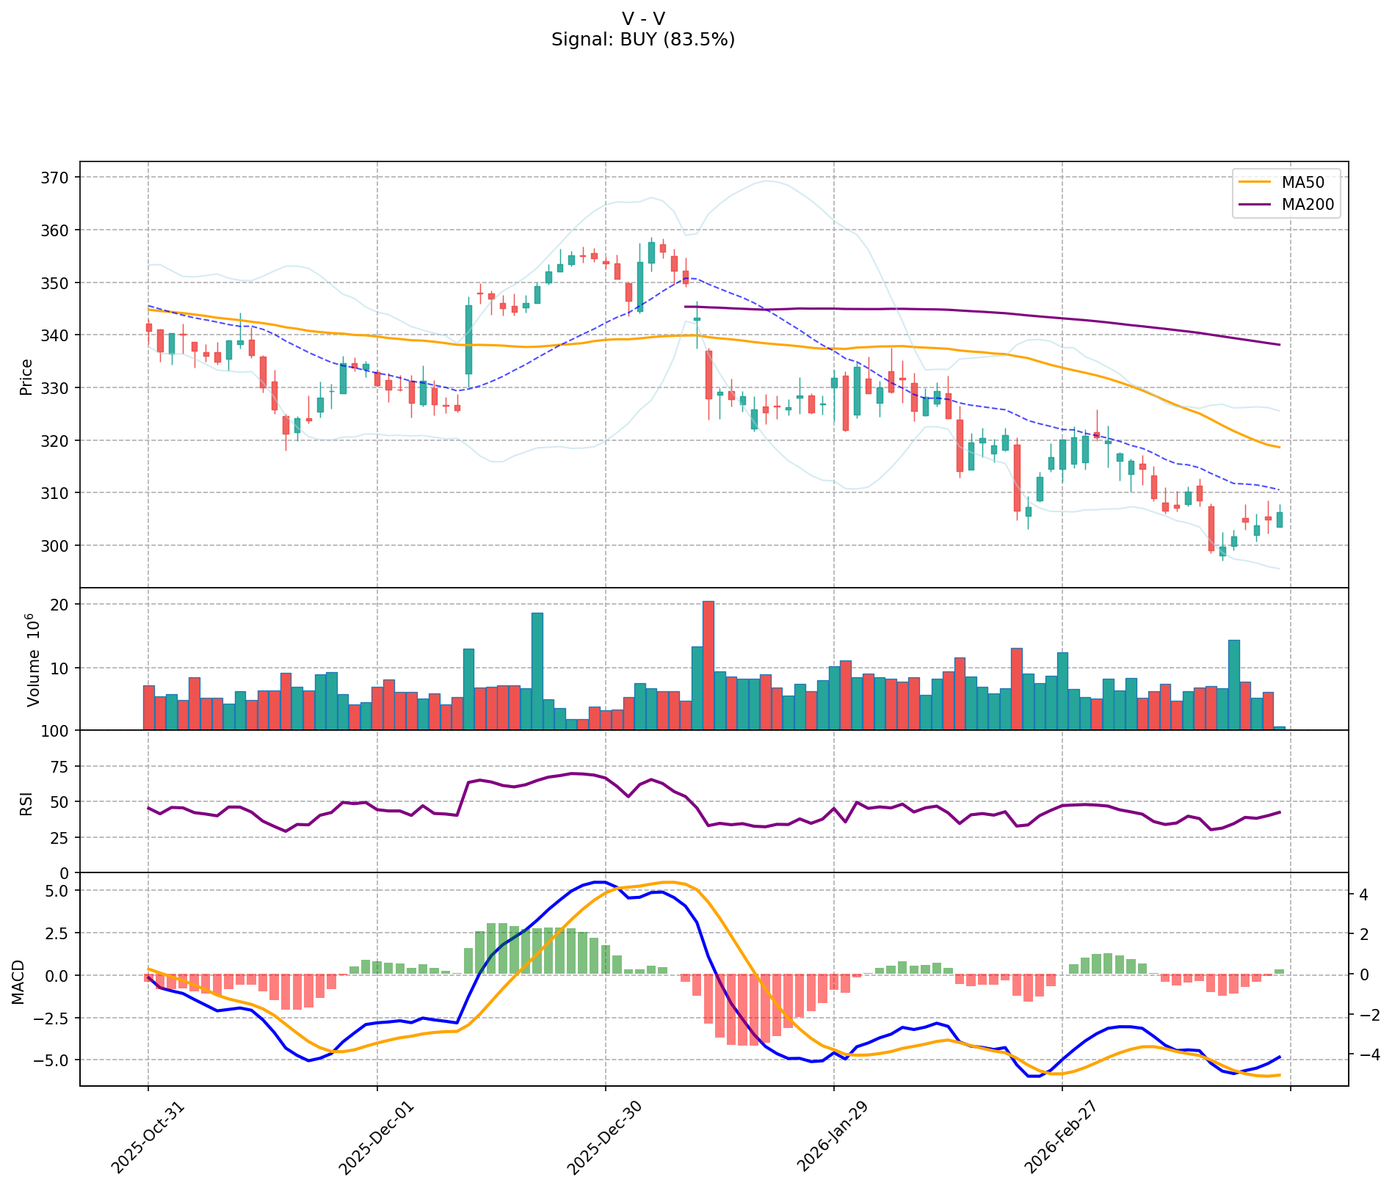1392x1188 pixels.
Task: Click the Price y-axis label
Action: tap(26, 376)
